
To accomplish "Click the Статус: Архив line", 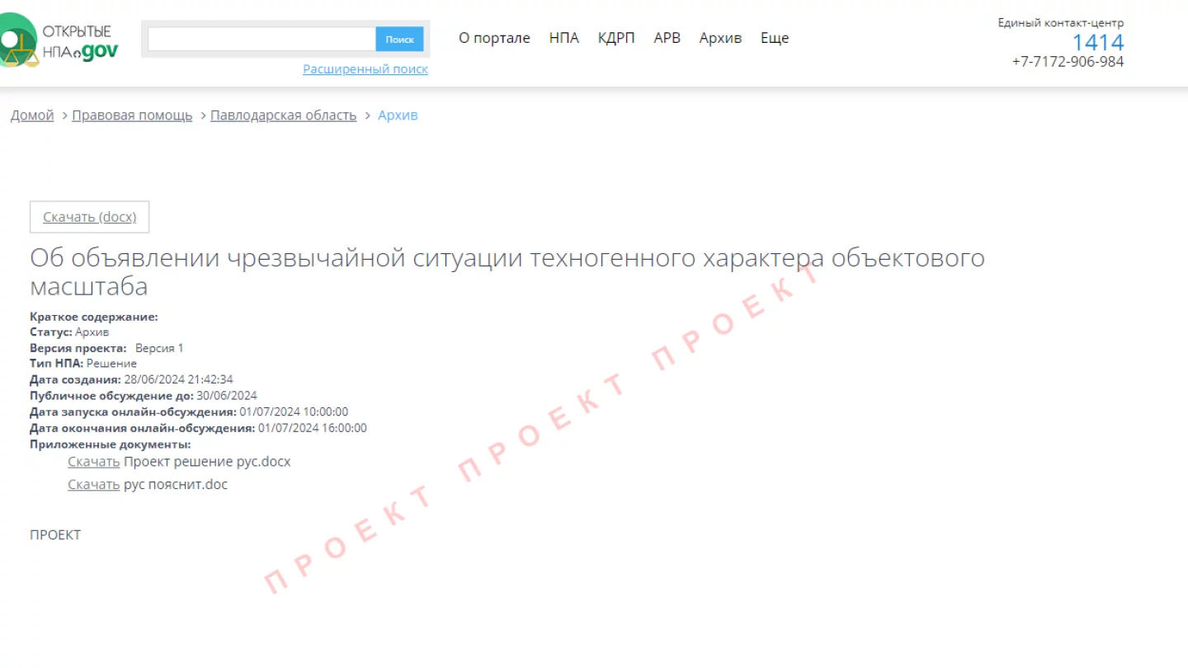I will pos(69,332).
